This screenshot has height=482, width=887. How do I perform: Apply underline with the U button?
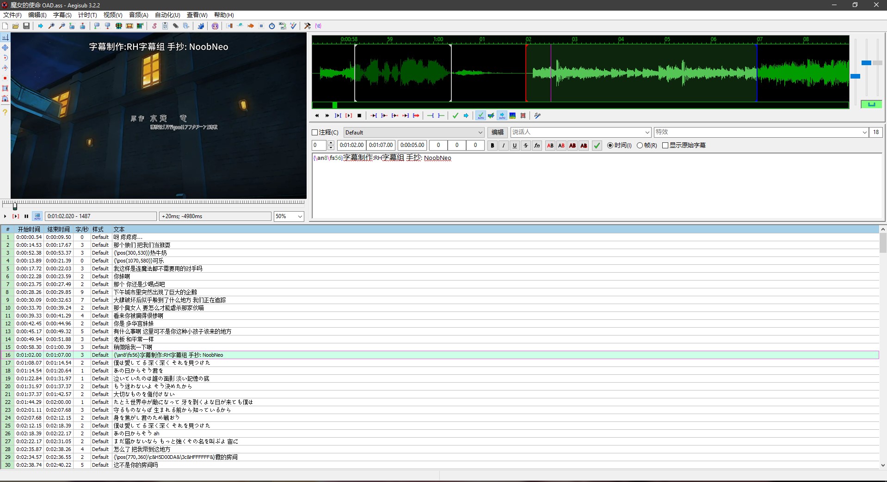point(515,145)
